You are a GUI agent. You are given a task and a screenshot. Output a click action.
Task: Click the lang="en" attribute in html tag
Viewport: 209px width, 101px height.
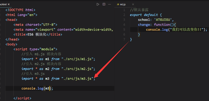[26, 15]
